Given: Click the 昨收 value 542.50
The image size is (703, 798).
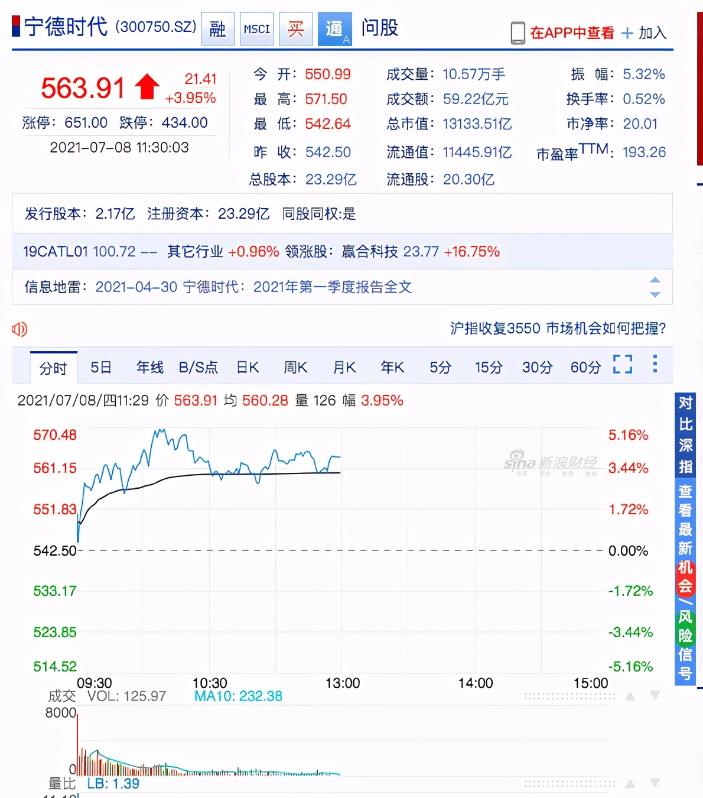Looking at the screenshot, I should point(328,153).
